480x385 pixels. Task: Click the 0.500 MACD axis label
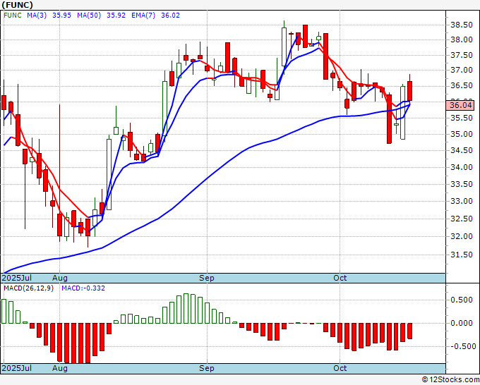point(462,300)
